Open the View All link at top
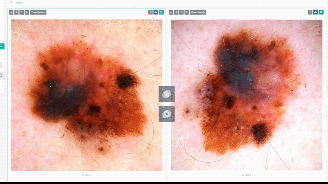 click(x=20, y=2)
